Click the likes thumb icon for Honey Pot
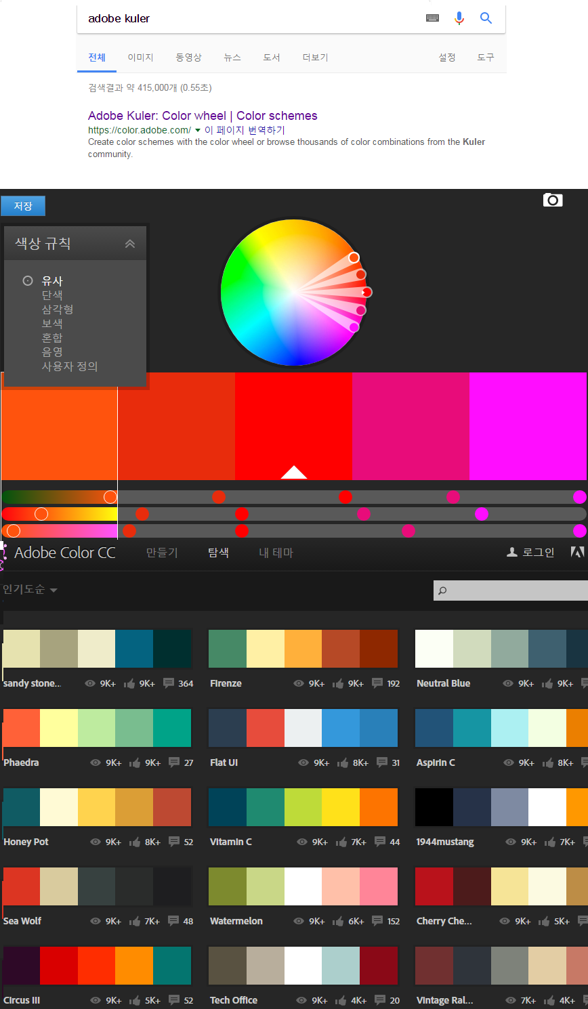Viewport: 588px width, 1009px height. (x=135, y=842)
